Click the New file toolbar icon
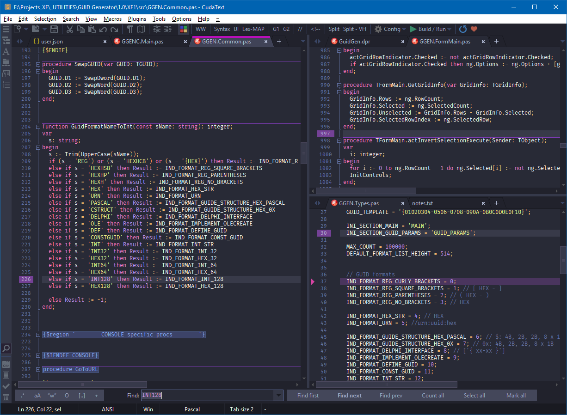This screenshot has width=567, height=415. [17, 29]
